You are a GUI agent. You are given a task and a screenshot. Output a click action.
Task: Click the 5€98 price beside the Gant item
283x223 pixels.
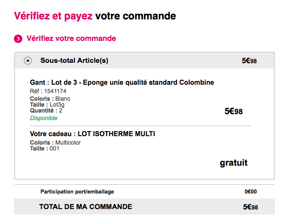[x=233, y=111]
